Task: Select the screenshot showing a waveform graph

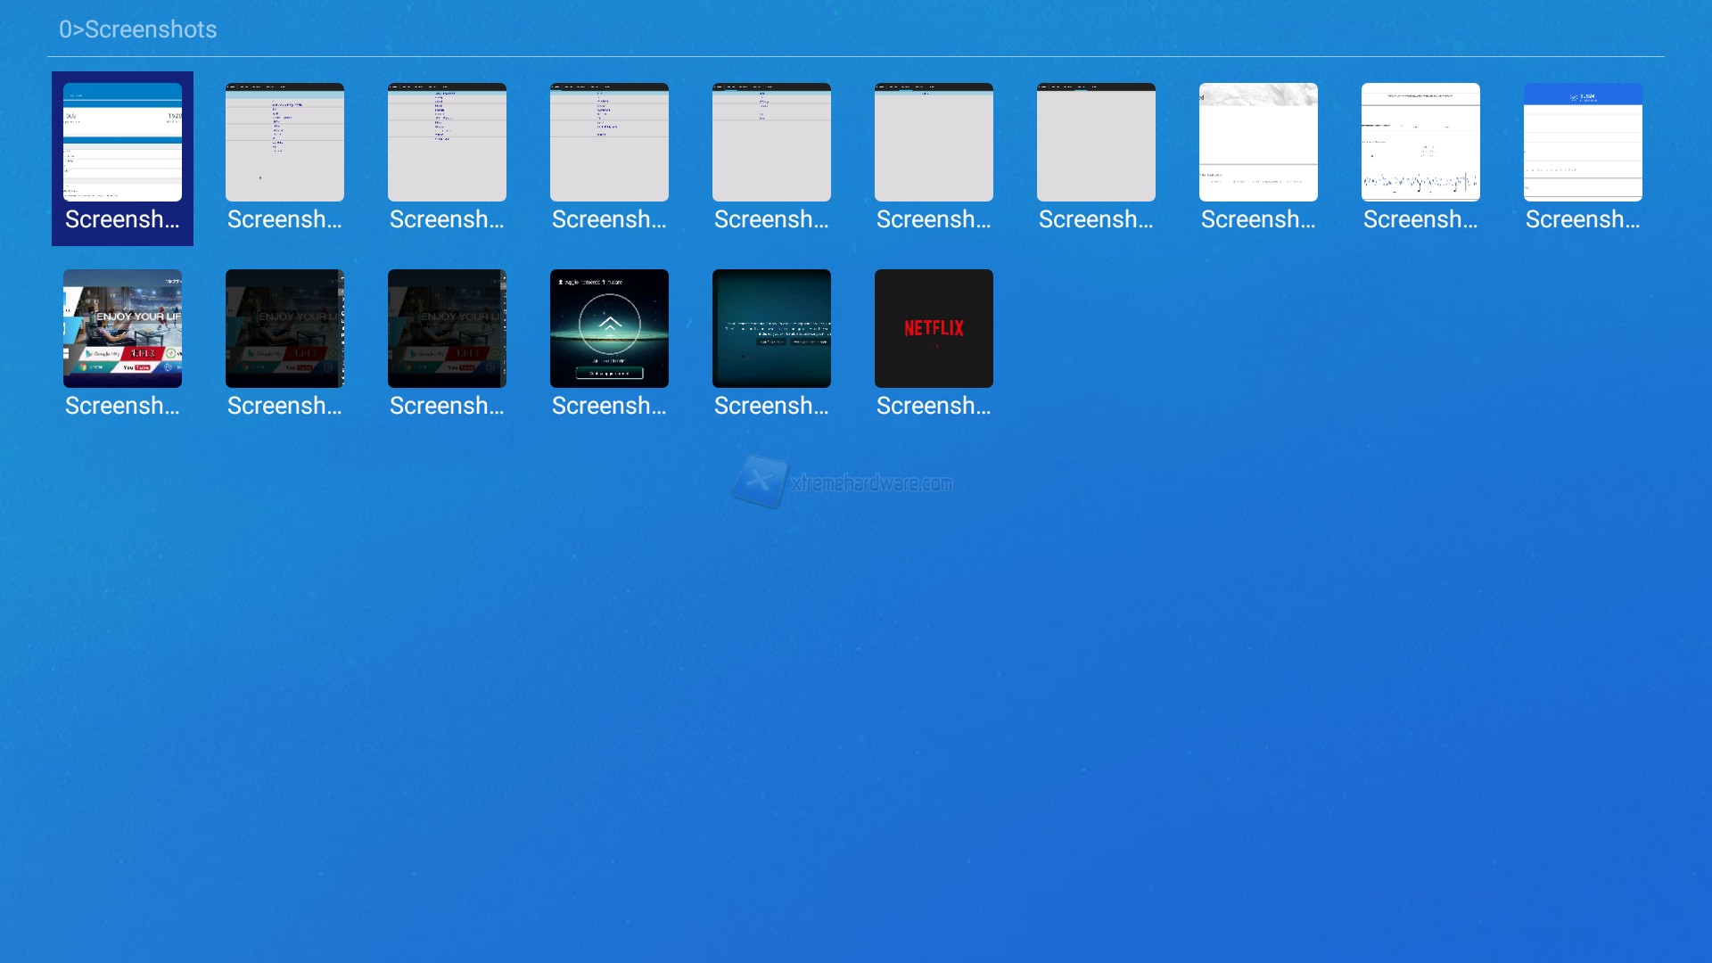Action: click(1420, 142)
